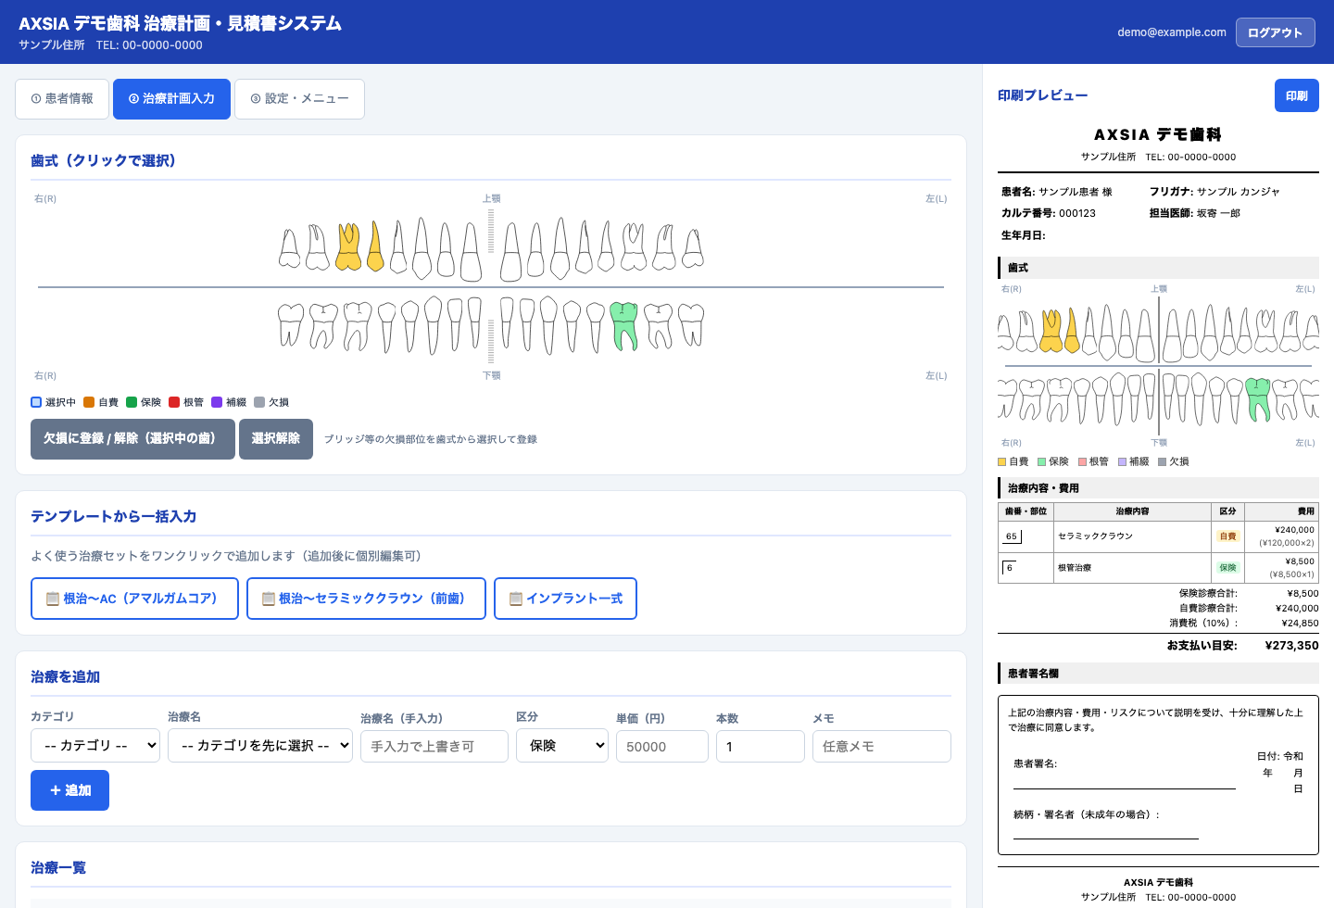Select the lower left(L) central incisor
Screen dimensions: 1334x908
click(507, 322)
